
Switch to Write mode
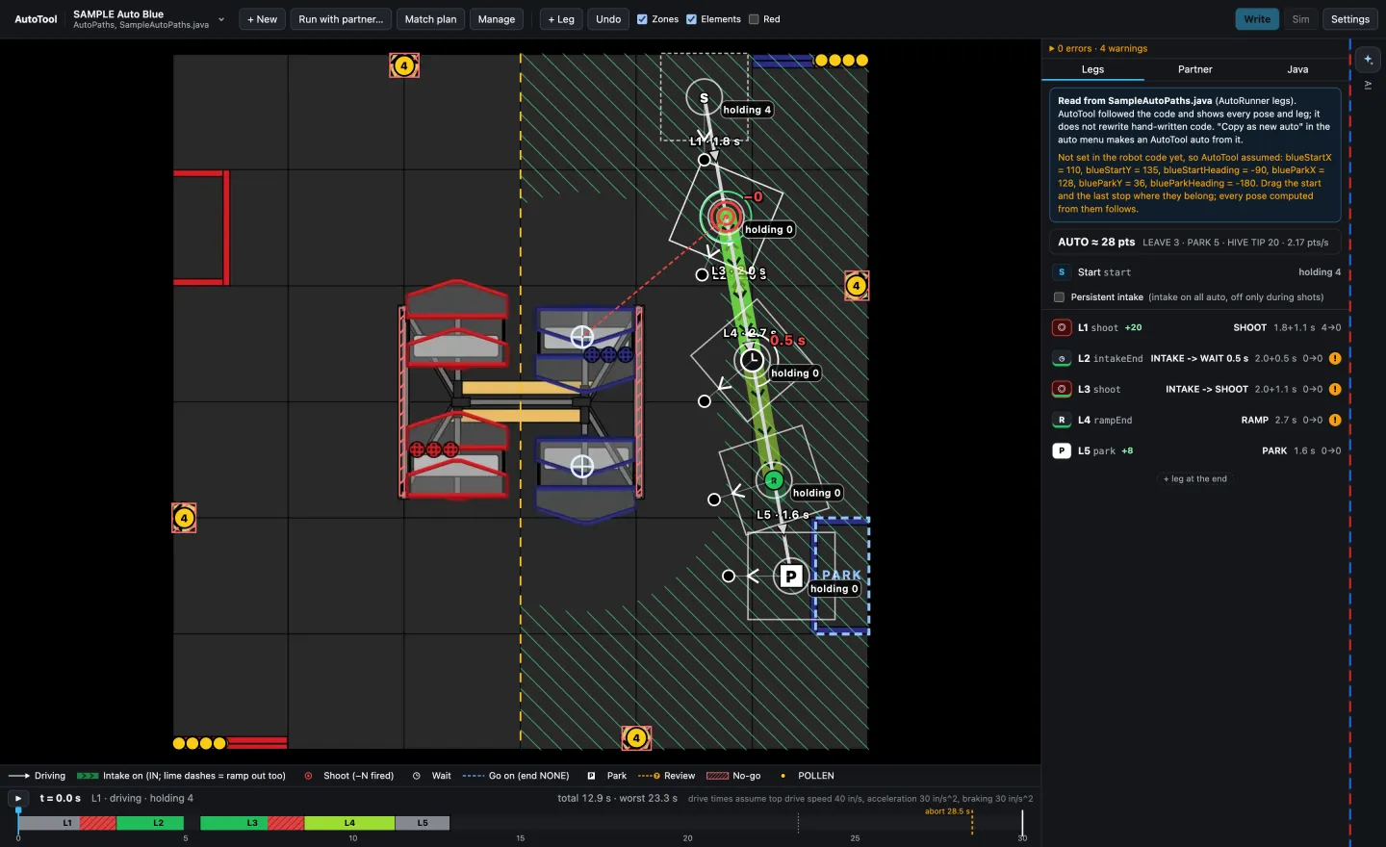[1257, 19]
